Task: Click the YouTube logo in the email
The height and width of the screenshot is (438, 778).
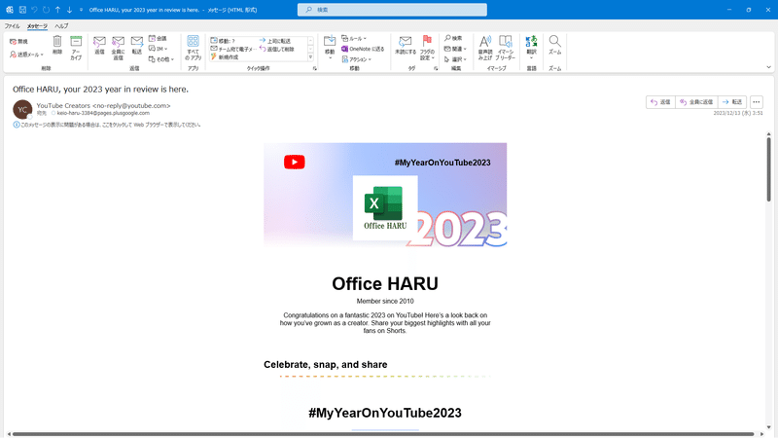Action: [x=295, y=162]
